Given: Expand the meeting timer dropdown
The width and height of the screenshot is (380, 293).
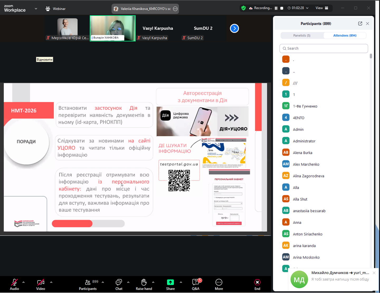Looking at the screenshot, I should tap(307, 8).
